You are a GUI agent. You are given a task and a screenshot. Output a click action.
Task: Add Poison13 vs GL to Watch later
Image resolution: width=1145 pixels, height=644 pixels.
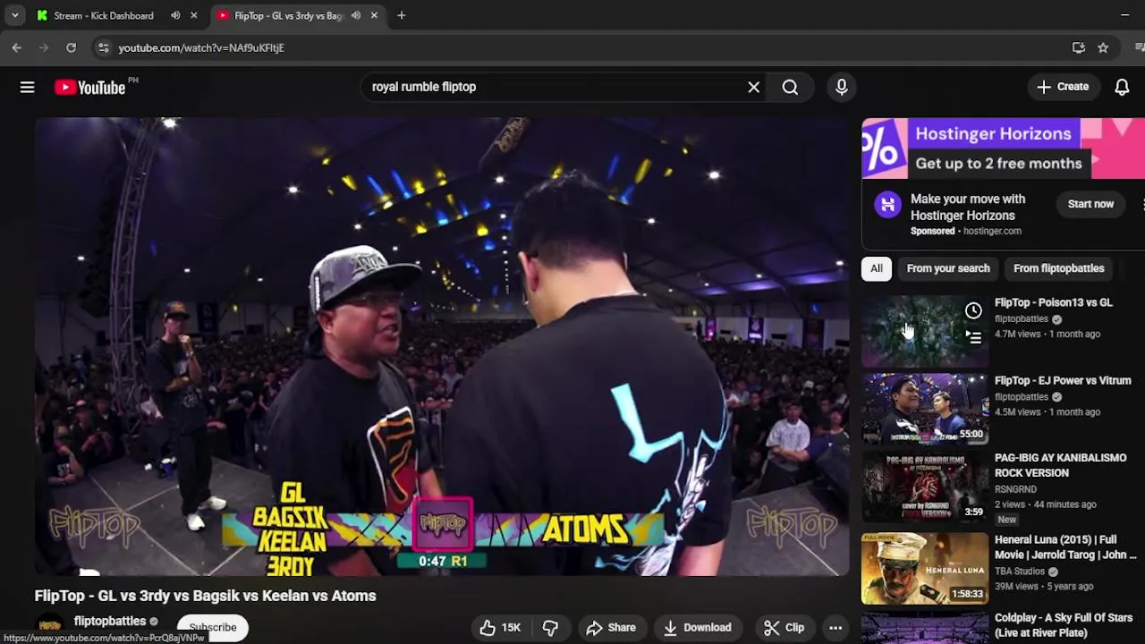(x=973, y=310)
